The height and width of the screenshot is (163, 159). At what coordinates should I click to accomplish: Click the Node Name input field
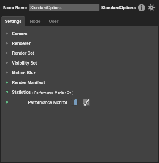pyautogui.click(x=64, y=8)
